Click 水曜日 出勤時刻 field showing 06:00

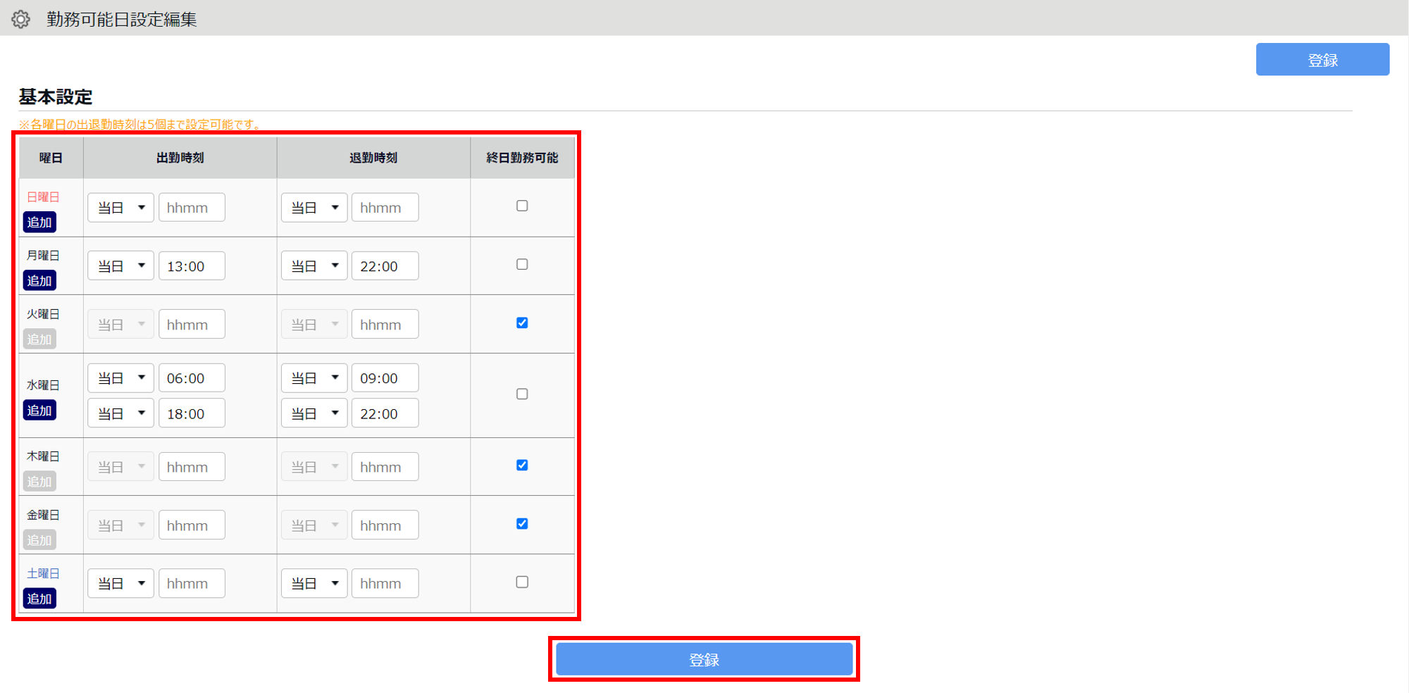point(192,378)
